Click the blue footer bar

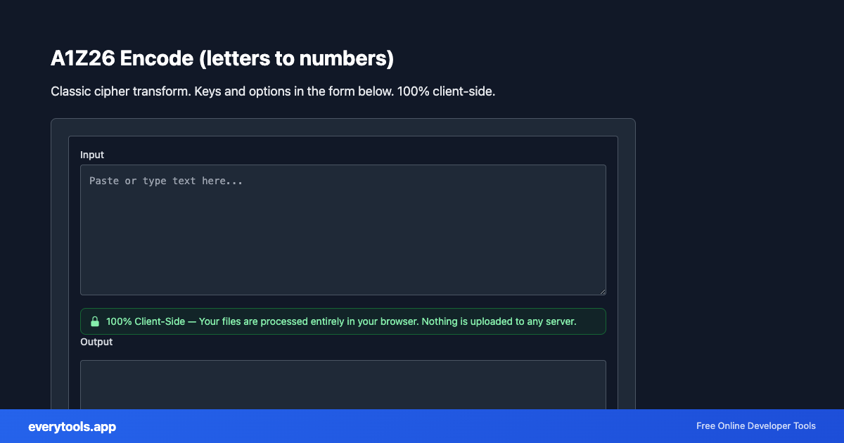point(422,426)
